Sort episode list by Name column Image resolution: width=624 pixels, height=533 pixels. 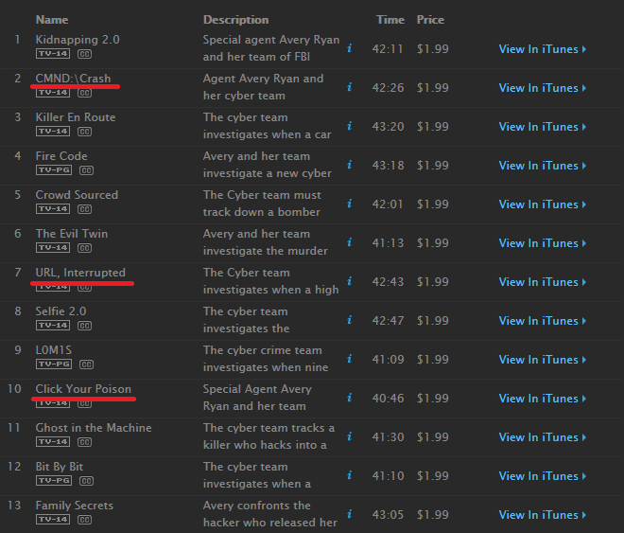tap(52, 20)
